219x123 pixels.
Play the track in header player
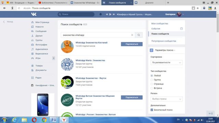pyautogui.click(x=110, y=14)
